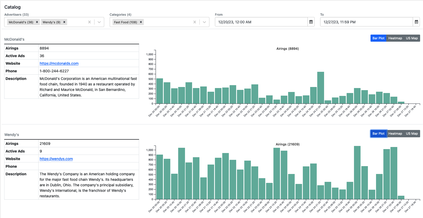Click the Fast Food (108) tag label

pyautogui.click(x=125, y=22)
